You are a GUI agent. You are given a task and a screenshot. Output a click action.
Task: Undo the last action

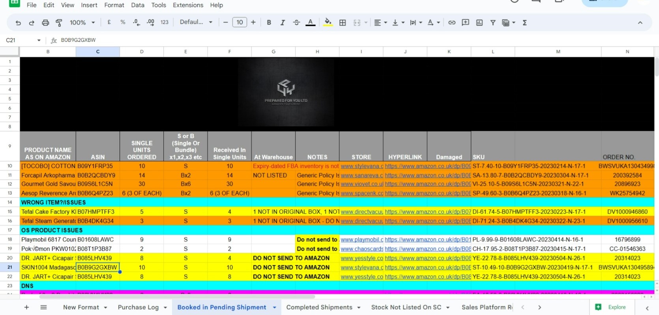tap(18, 23)
